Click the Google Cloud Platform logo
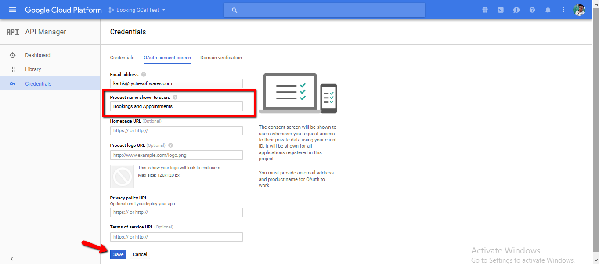This screenshot has height=264, width=599. pos(63,10)
